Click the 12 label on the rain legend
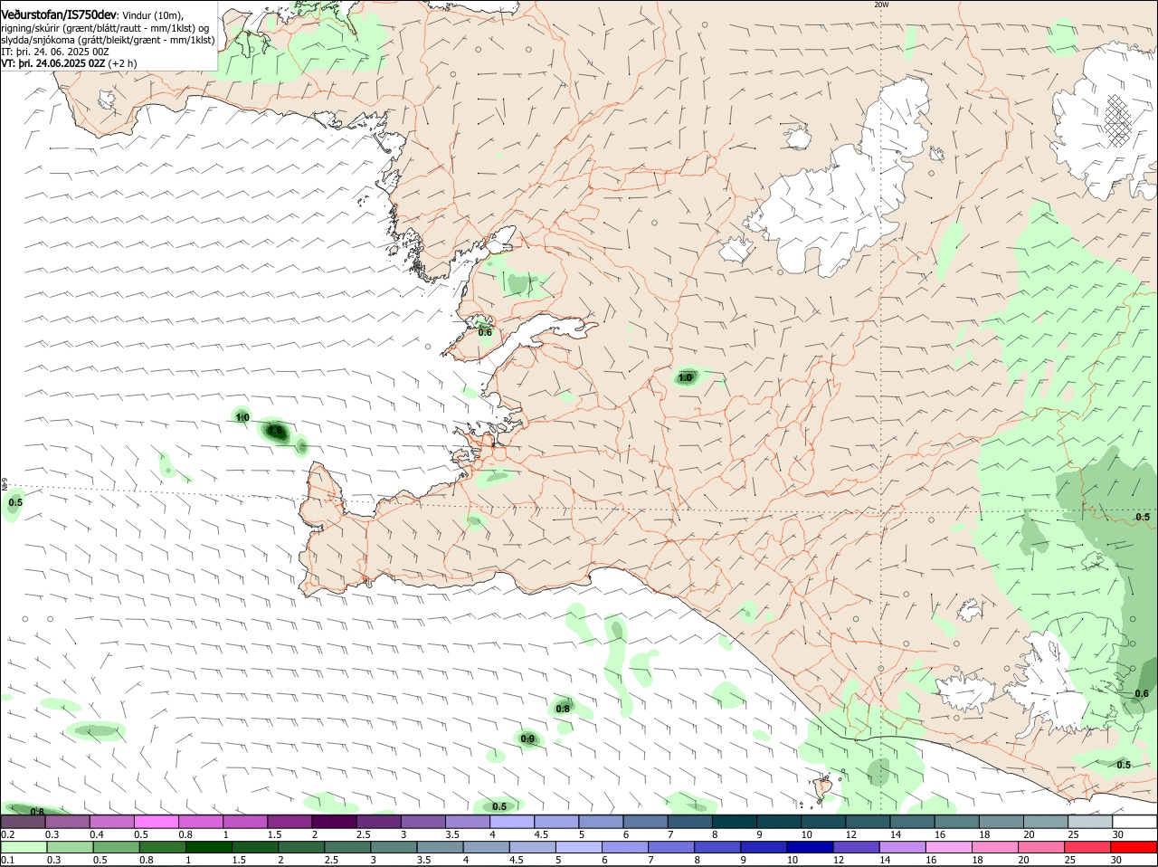Screen dimensions: 1158x867 coord(839,860)
